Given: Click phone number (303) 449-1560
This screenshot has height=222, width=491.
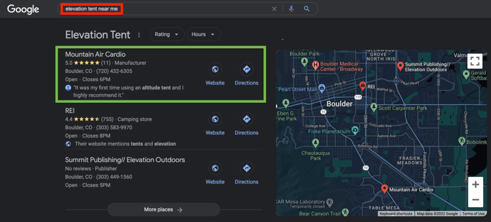Looking at the screenshot, I should click(114, 177).
